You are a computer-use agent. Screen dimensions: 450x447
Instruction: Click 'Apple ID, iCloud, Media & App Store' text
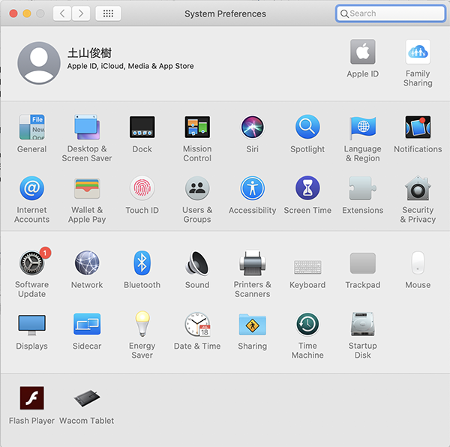130,66
